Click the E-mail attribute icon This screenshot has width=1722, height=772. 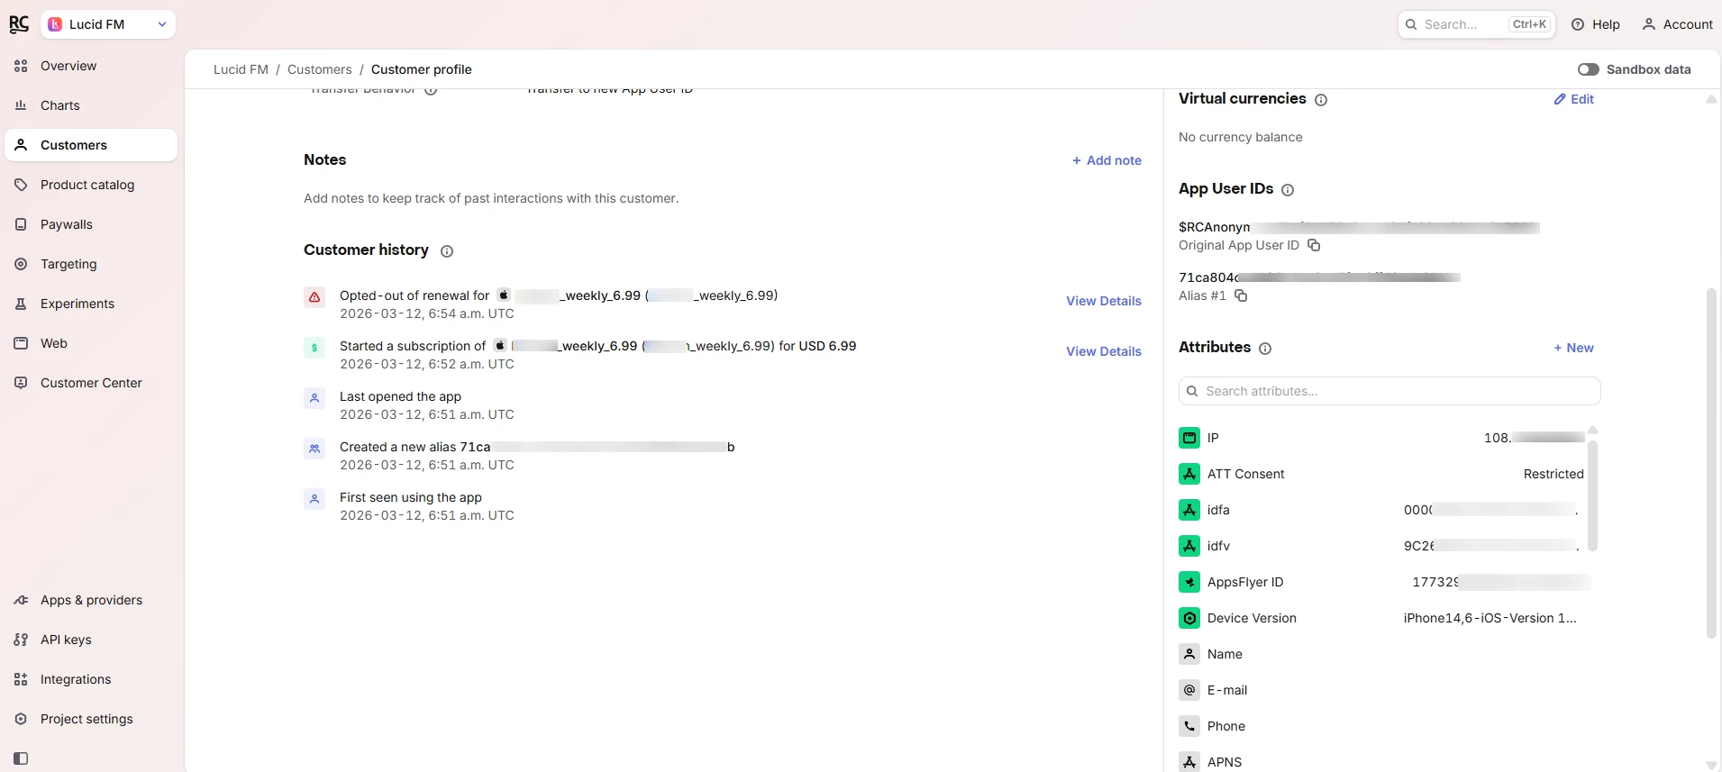(x=1189, y=690)
